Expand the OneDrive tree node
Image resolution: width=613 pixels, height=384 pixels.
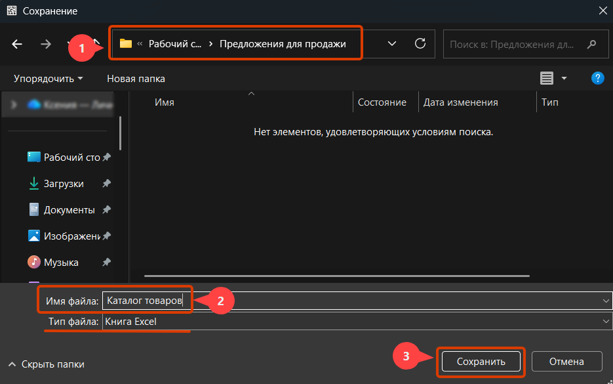(x=14, y=104)
